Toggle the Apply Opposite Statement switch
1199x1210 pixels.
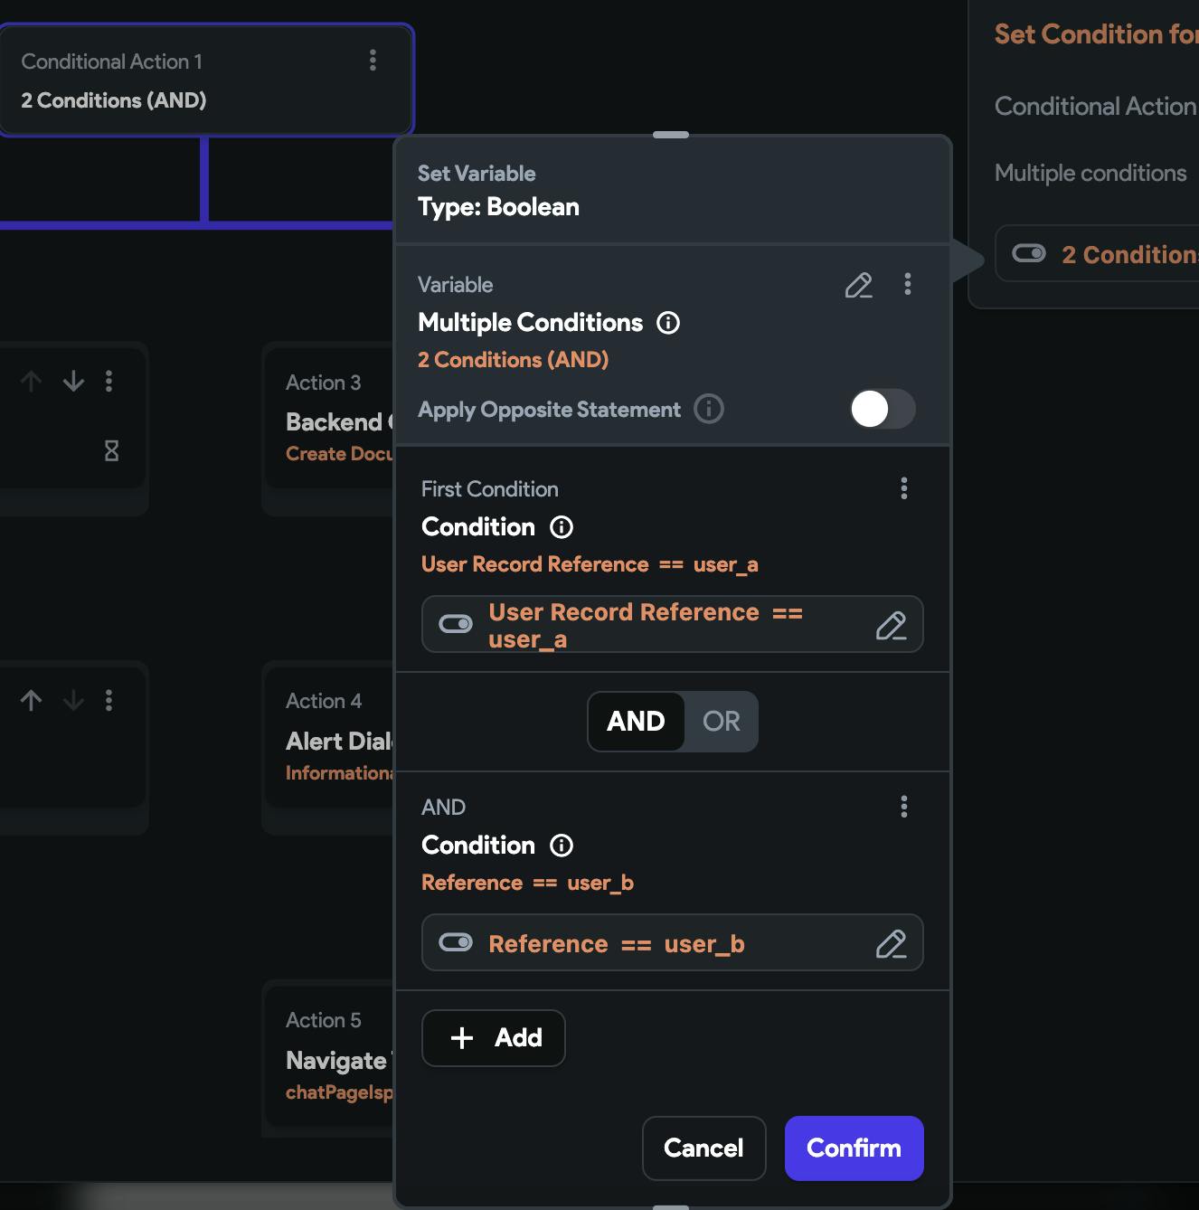[x=883, y=409]
